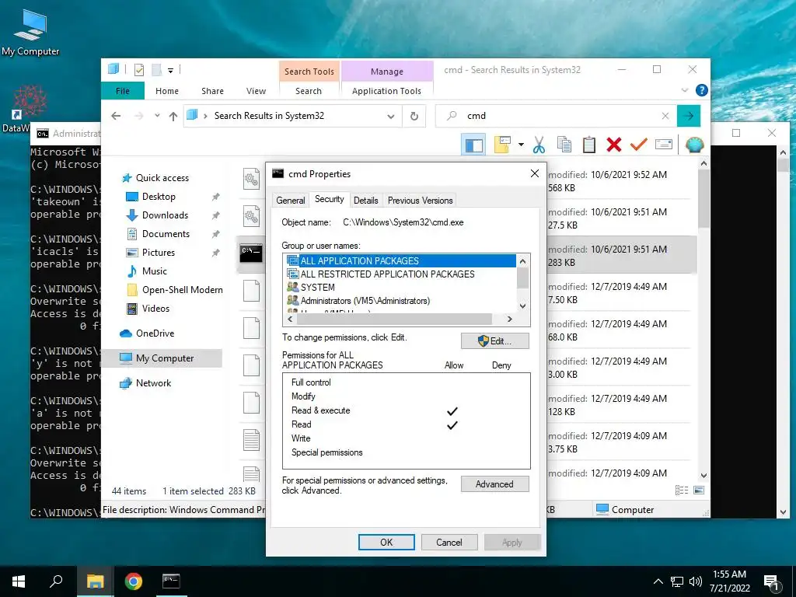Click the folder options yellow note icon
Image resolution: width=796 pixels, height=597 pixels.
tap(502, 145)
